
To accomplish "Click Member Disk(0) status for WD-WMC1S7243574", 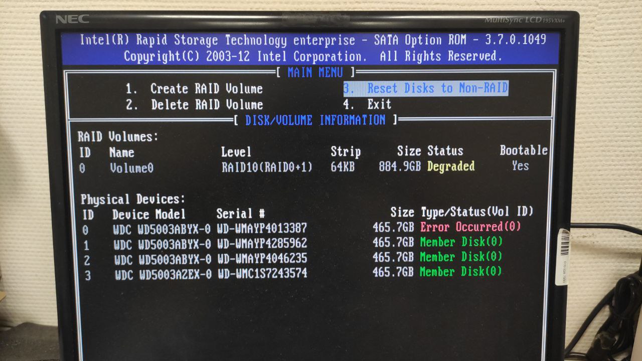I will tap(460, 272).
